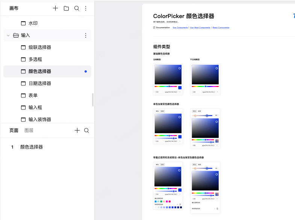Viewport: 295px width, 220px height.
Task: Click frame icon beside 级联选择器
Action: click(x=23, y=47)
